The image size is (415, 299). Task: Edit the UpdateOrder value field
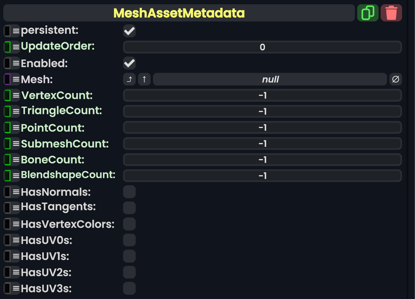tap(262, 47)
